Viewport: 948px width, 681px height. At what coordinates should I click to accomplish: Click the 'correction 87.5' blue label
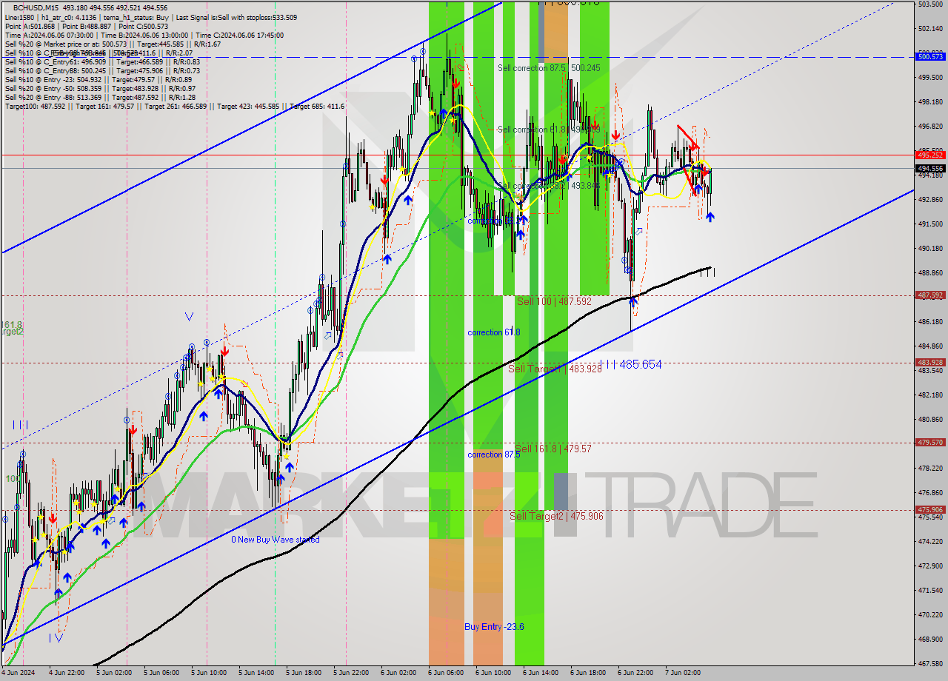pyautogui.click(x=494, y=454)
